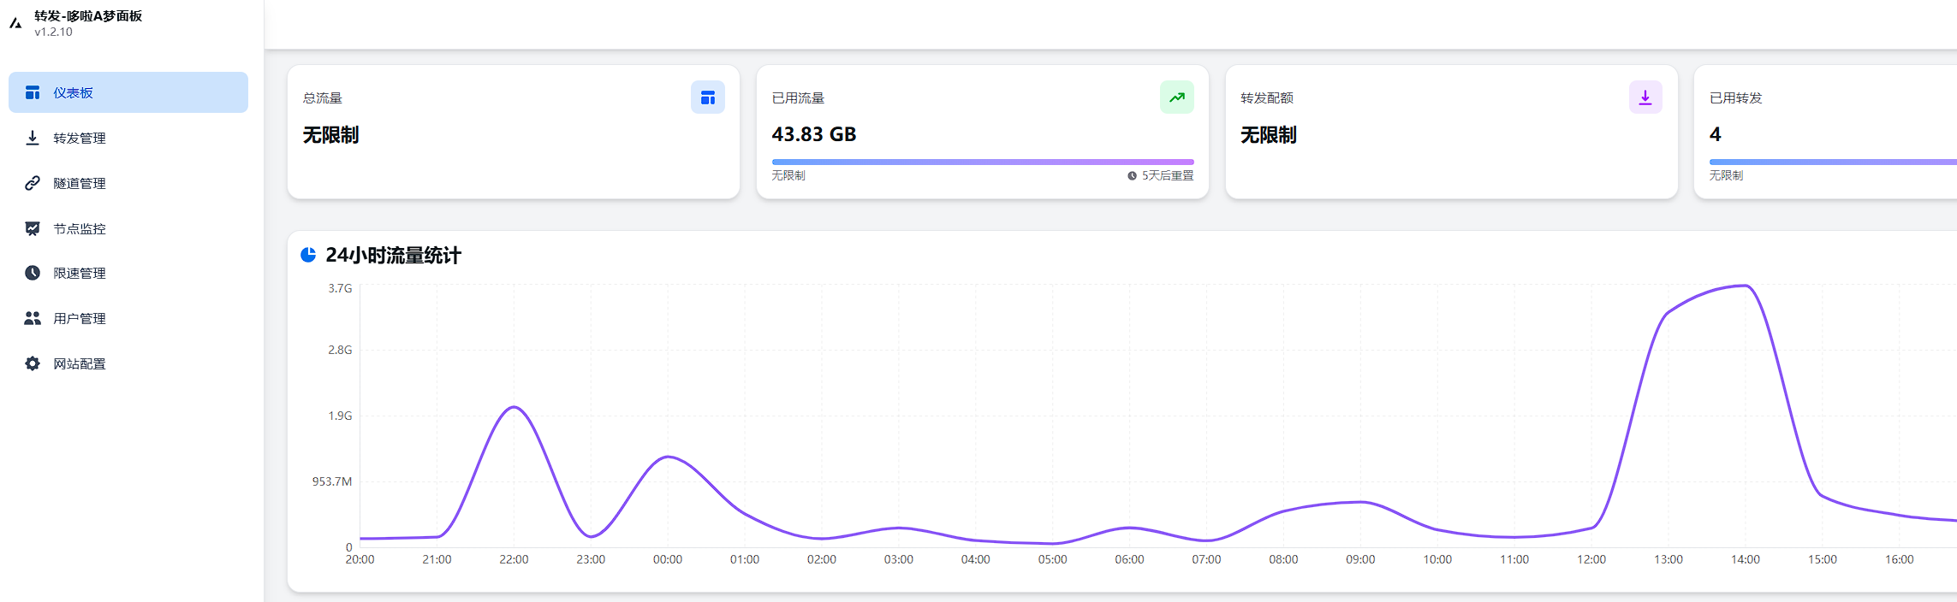Click the 14:00 peak on the traffic chart
This screenshot has width=1957, height=602.
[1746, 286]
